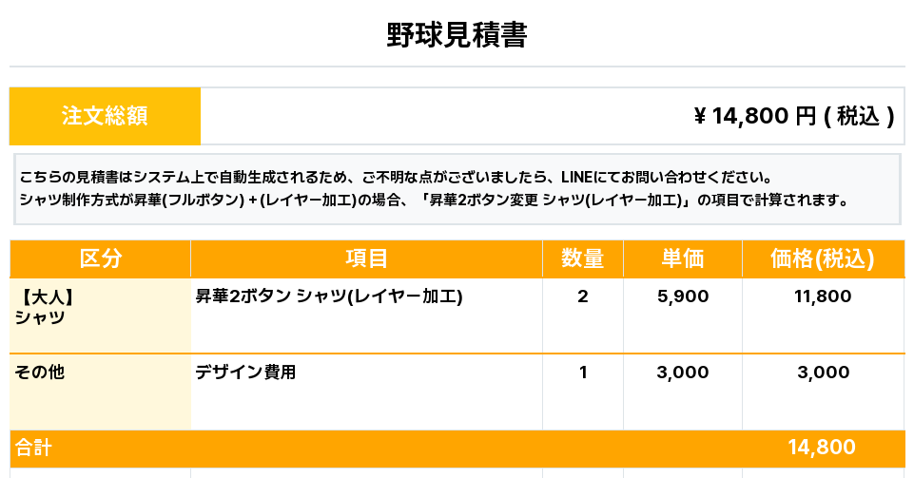This screenshot has width=914, height=478.
Task: Select the 単価 column header
Action: pos(682,258)
